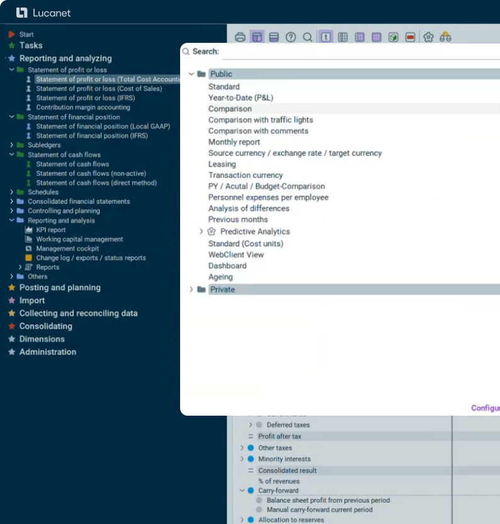Expand the Other taxes row
500x524 pixels.
[242, 448]
